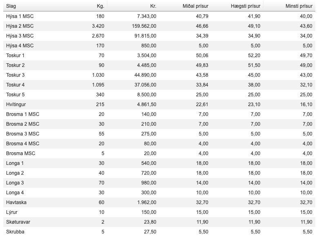This screenshot has height=240, width=319.
Task: Click the Brosma MSC row label
Action: point(20,153)
